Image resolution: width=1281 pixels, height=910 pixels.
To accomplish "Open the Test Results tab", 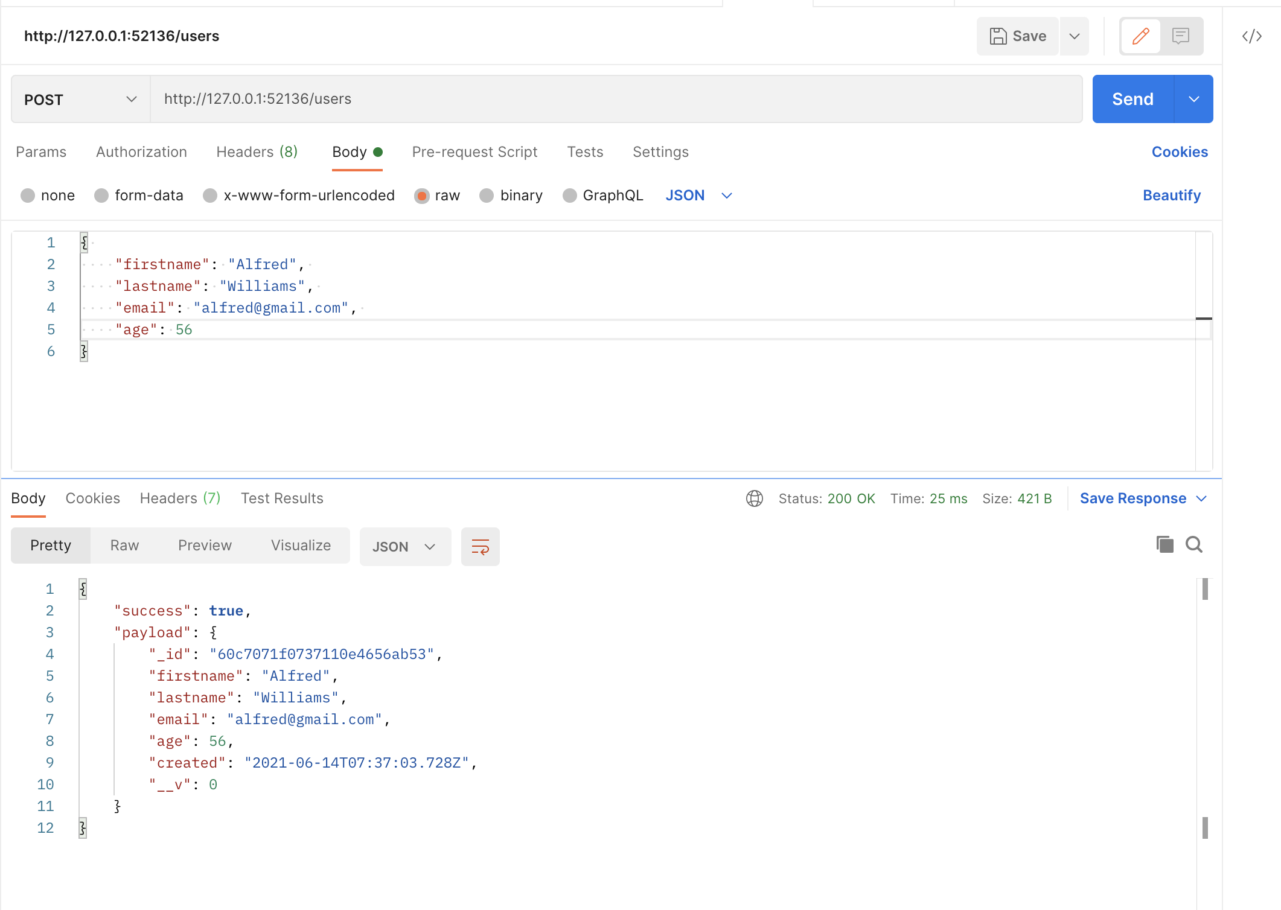I will 282,498.
